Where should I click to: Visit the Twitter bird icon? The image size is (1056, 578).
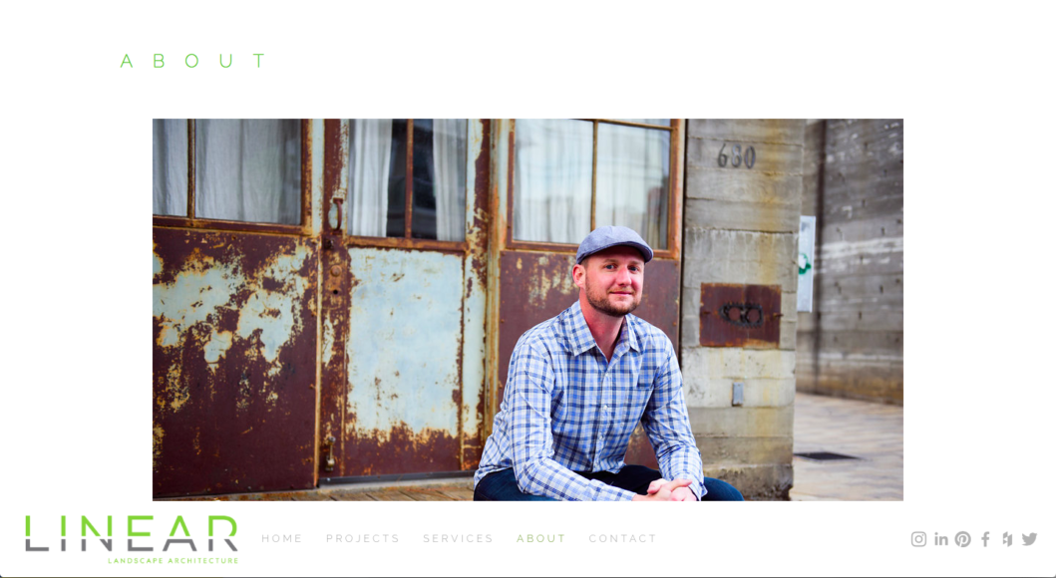[x=1029, y=539]
